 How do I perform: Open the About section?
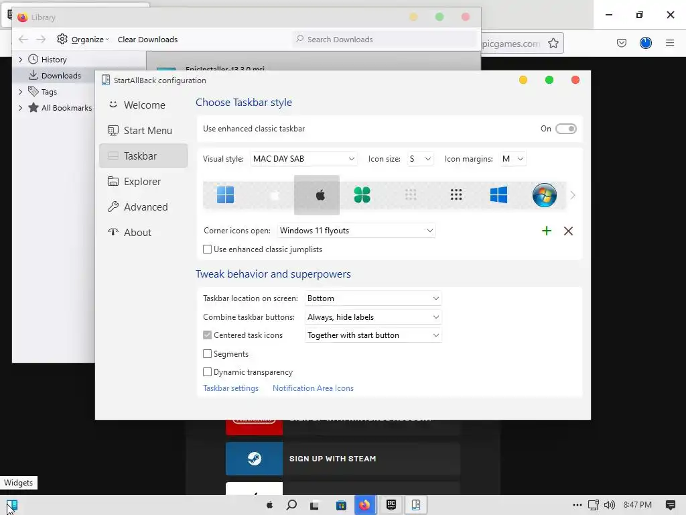[x=143, y=232]
